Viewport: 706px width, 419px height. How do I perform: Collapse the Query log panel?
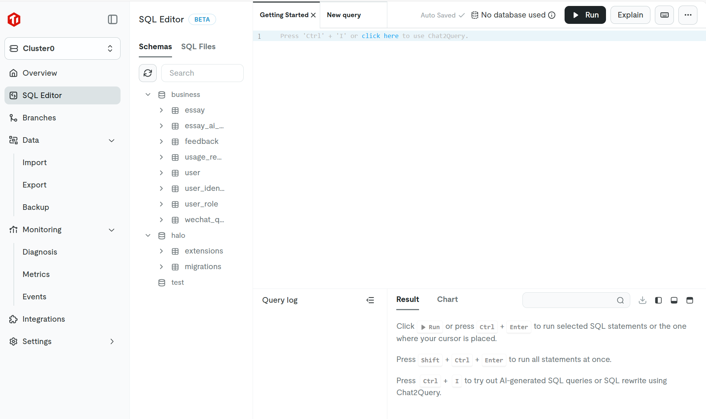tap(370, 300)
